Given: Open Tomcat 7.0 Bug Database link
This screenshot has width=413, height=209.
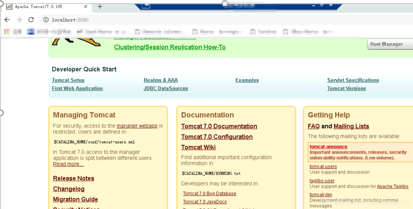Looking at the screenshot, I should 210,194.
